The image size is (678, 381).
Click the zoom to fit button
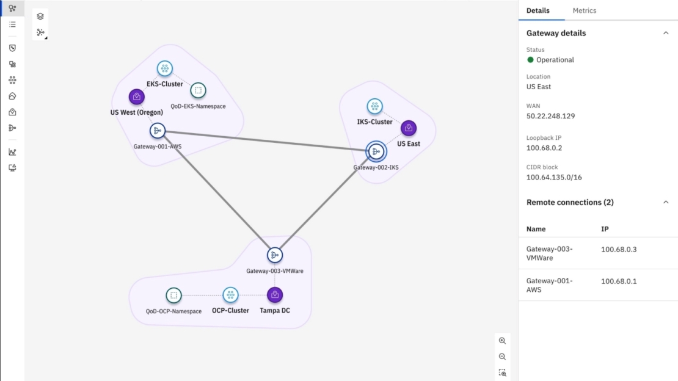click(502, 372)
